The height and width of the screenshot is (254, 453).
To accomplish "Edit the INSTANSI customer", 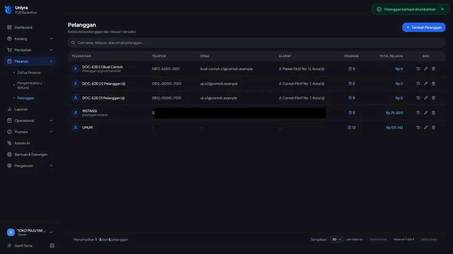I will pos(426,112).
